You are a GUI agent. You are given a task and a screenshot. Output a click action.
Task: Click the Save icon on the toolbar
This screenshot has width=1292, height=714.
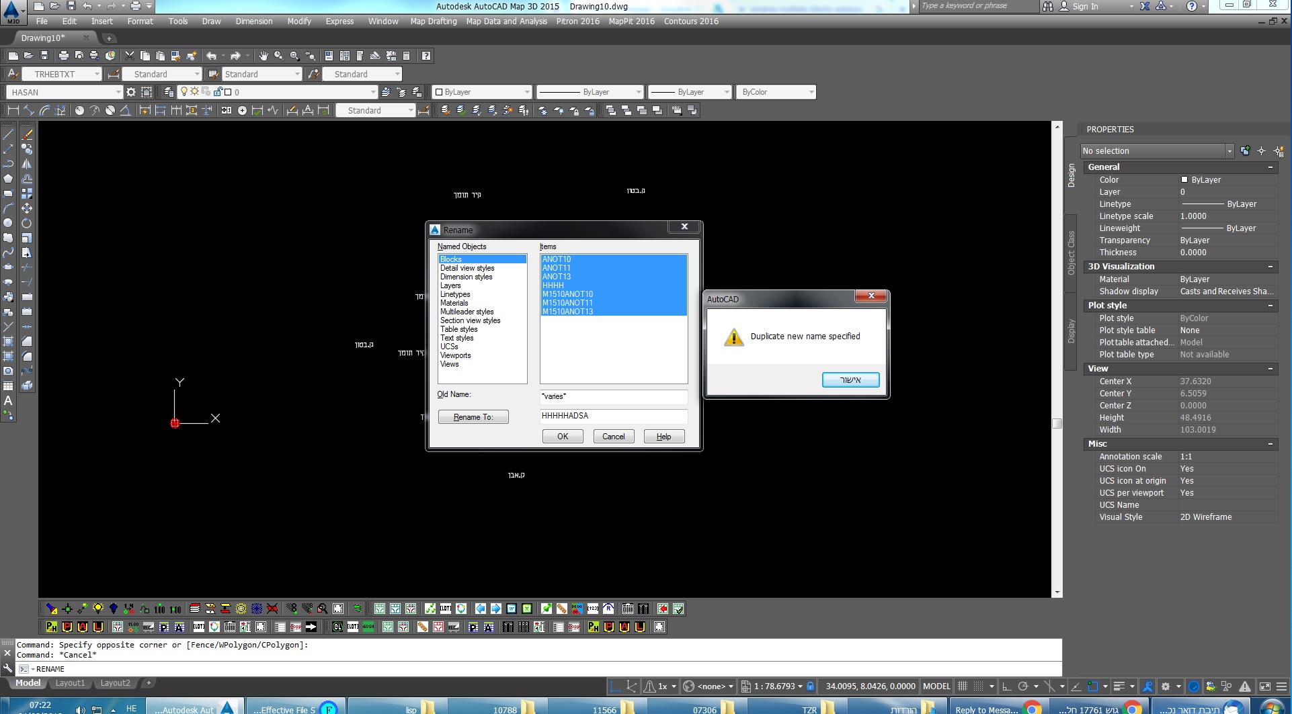pos(44,56)
